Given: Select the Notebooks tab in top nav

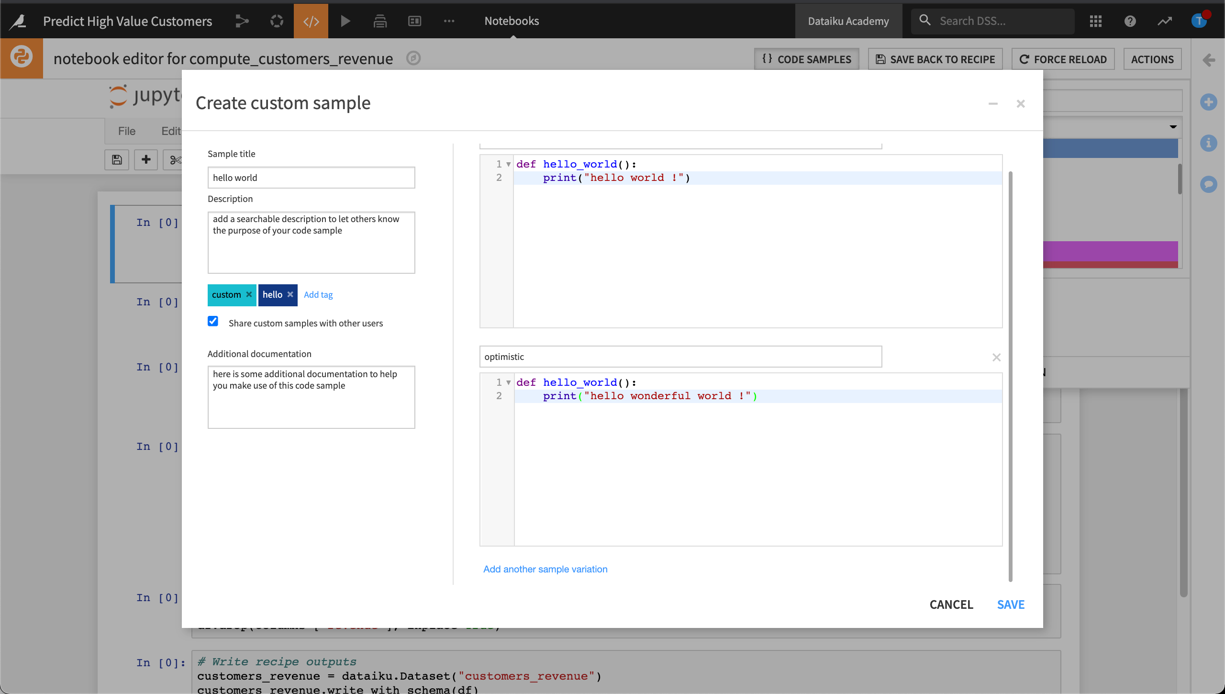Looking at the screenshot, I should click(x=511, y=20).
